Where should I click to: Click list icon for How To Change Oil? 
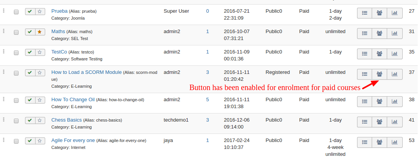364,102
